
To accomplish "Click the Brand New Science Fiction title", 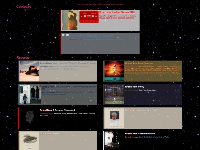I will coord(140,134).
